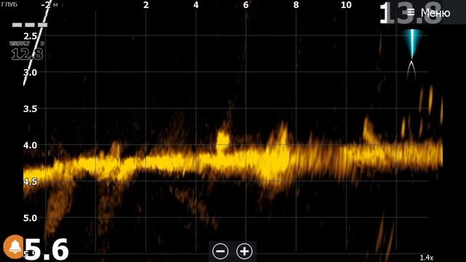The image size is (466, 262).
Task: Tap the 4.5 depth scale mark
Action: (x=30, y=181)
